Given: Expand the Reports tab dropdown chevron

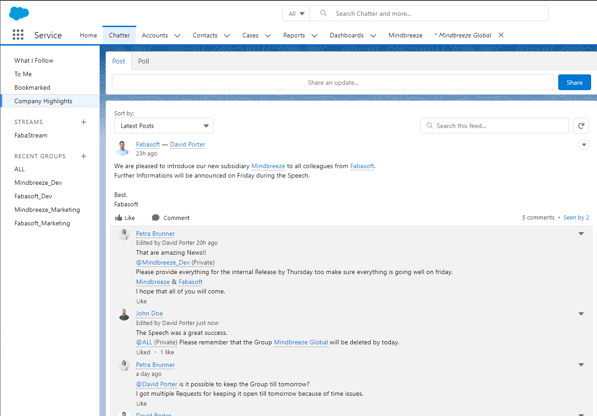Looking at the screenshot, I should pos(315,36).
